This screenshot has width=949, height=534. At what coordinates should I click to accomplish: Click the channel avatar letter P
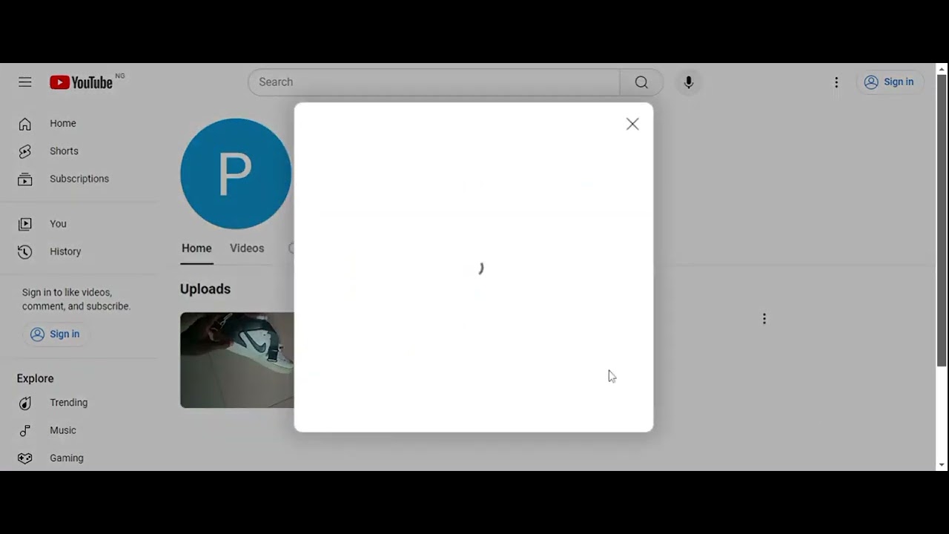236,174
